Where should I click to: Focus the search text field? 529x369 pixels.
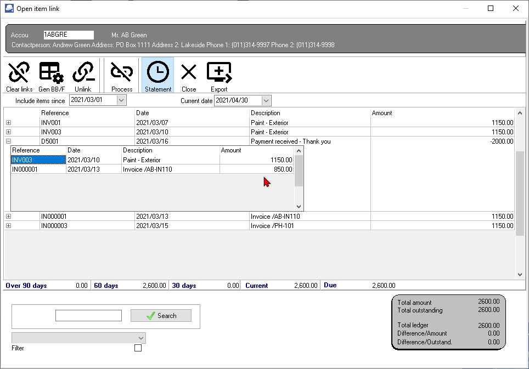click(x=88, y=315)
